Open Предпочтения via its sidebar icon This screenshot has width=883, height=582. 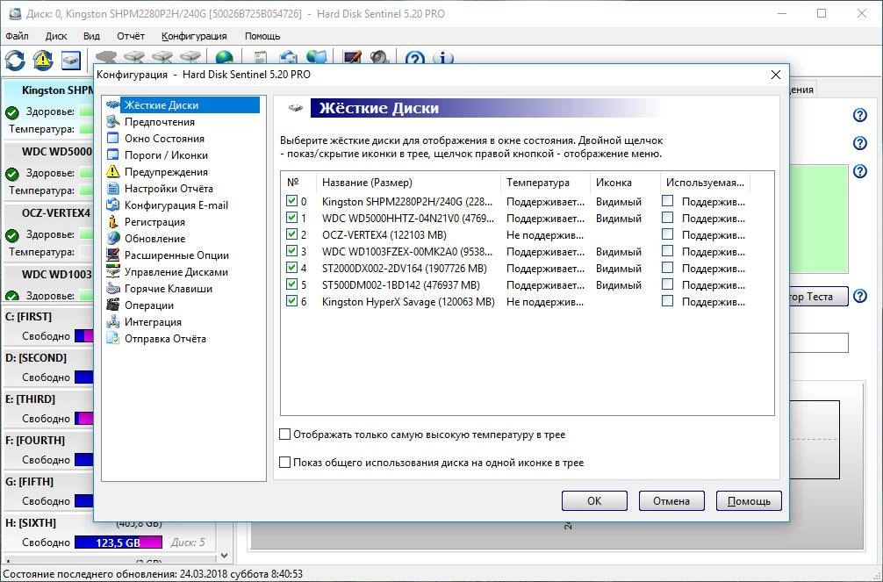(x=113, y=122)
